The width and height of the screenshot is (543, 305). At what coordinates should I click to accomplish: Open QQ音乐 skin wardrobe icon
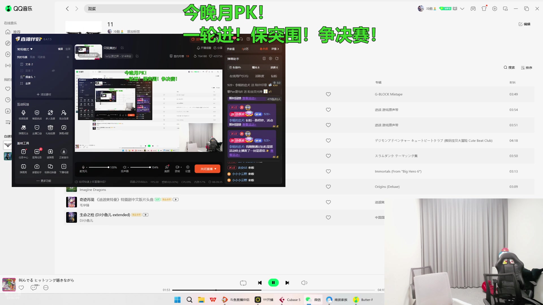(484, 8)
